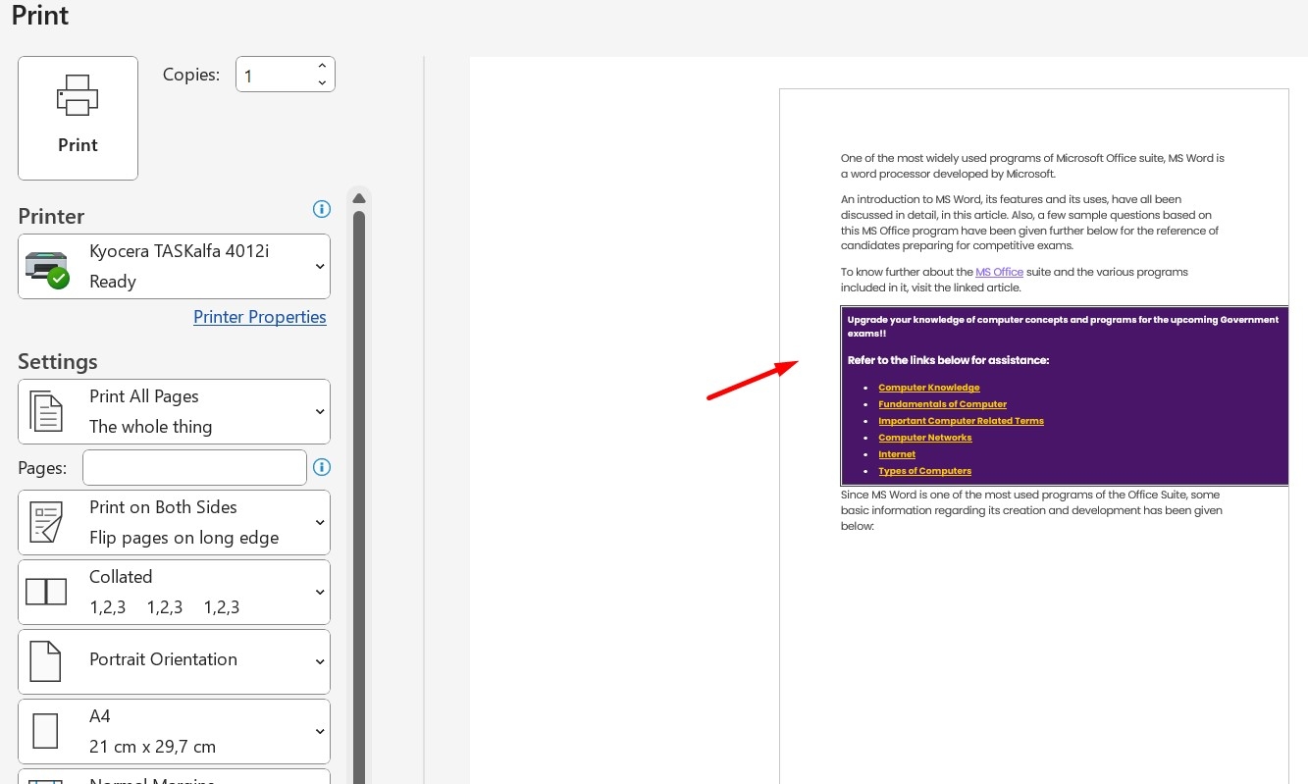Click the Fundamentals of Computer link
1308x784 pixels.
(x=943, y=404)
